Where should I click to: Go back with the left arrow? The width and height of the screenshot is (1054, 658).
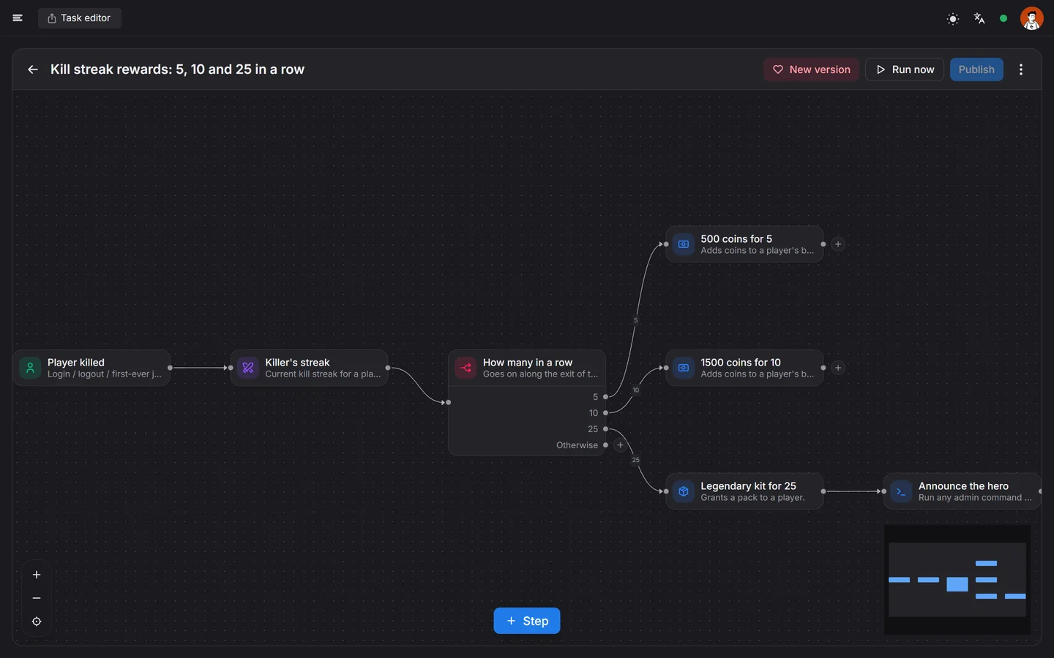coord(33,69)
